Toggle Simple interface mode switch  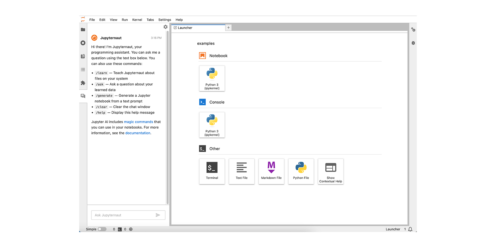point(102,229)
